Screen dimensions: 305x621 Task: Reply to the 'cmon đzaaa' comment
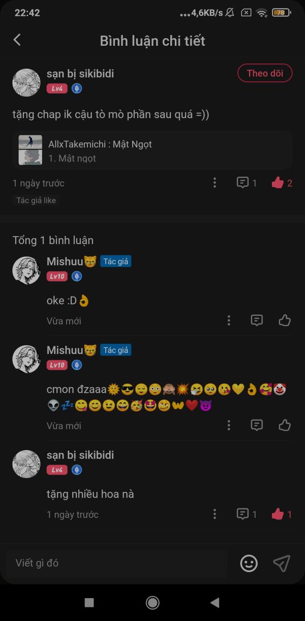point(257,425)
